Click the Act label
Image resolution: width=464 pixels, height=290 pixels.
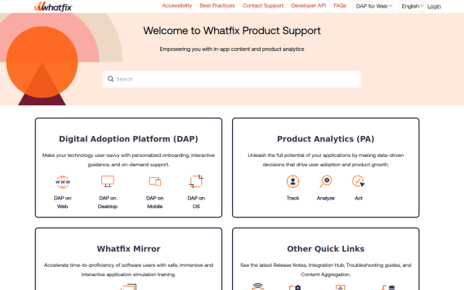pyautogui.click(x=358, y=198)
